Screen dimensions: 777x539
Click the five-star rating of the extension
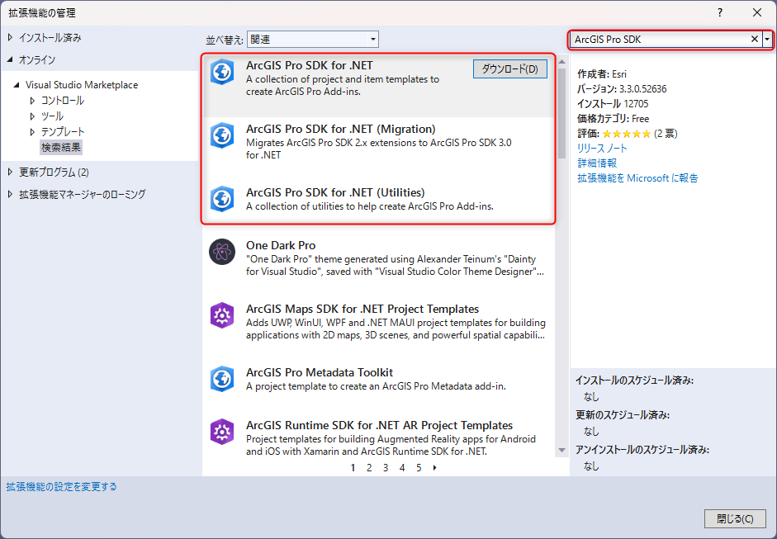627,134
